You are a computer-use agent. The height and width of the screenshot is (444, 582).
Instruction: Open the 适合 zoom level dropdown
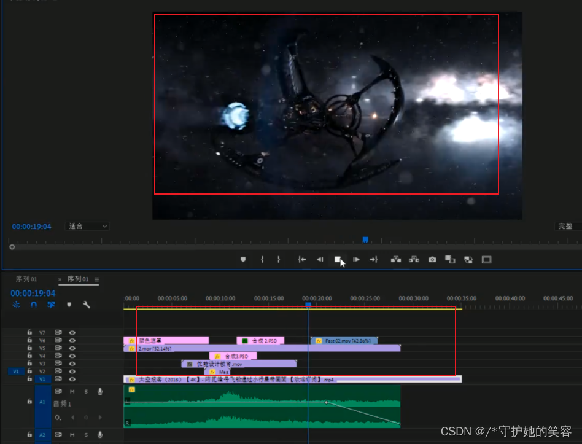[87, 226]
